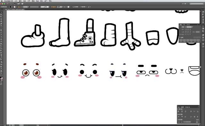Click horizontal distribute right icon in Align panel
The height and width of the screenshot is (126, 205).
click(198, 117)
